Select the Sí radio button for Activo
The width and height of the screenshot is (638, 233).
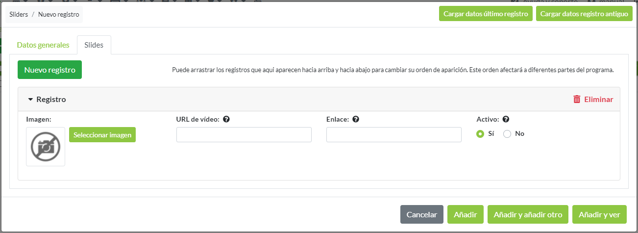coord(480,134)
